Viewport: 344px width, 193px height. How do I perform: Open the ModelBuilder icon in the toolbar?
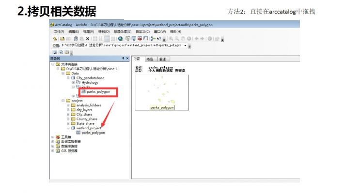[153, 39]
